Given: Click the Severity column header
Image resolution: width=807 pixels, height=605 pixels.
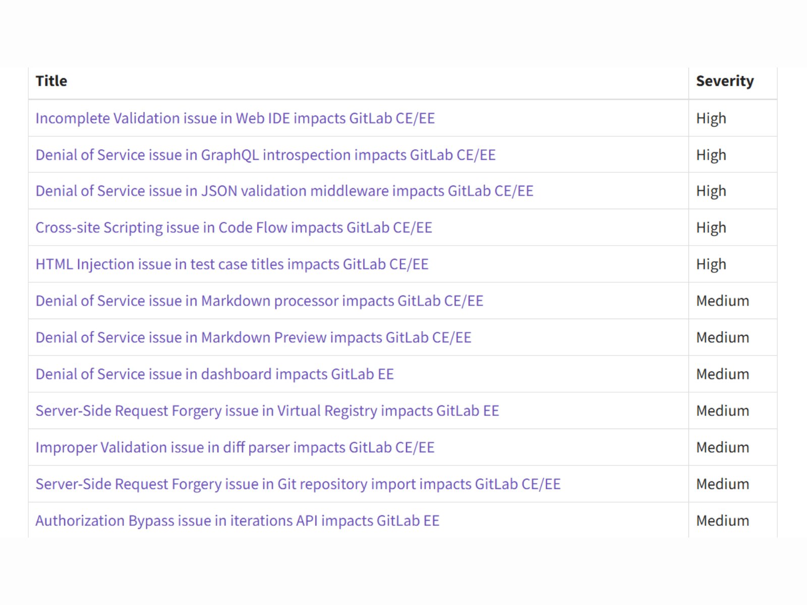Looking at the screenshot, I should click(x=725, y=81).
